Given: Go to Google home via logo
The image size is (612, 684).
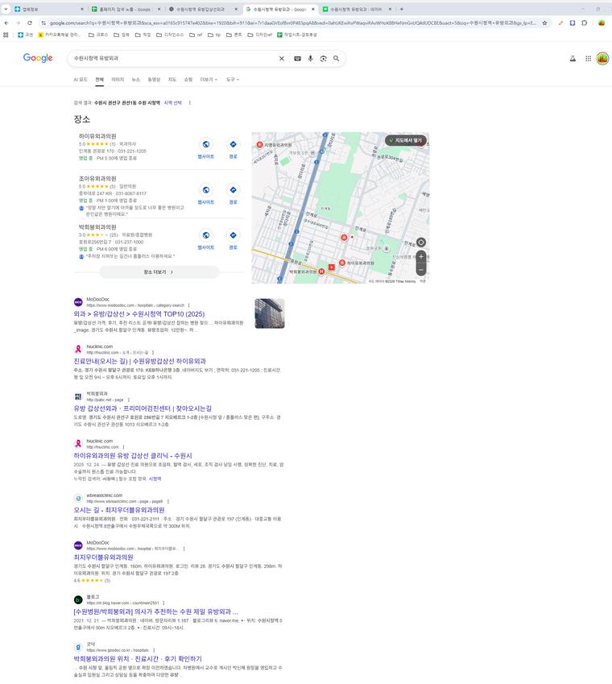Looking at the screenshot, I should 38,58.
